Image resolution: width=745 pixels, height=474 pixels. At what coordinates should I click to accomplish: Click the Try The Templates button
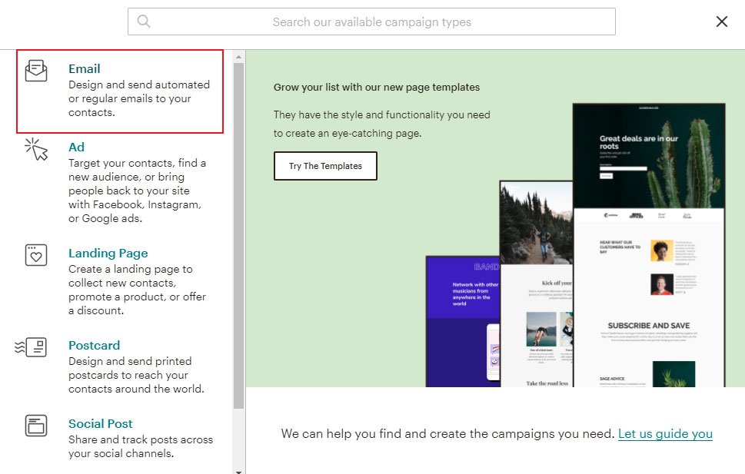[x=325, y=166]
